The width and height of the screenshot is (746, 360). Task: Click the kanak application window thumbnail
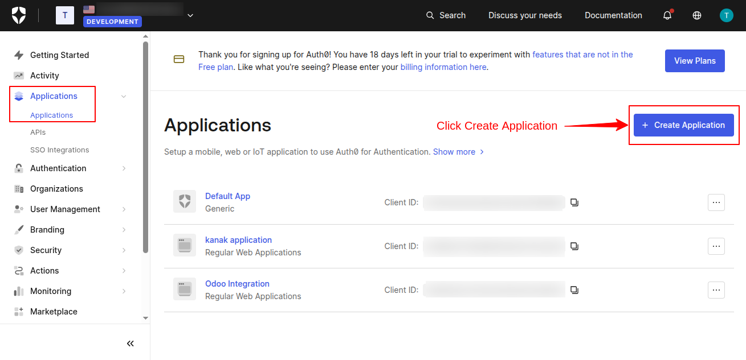click(185, 245)
